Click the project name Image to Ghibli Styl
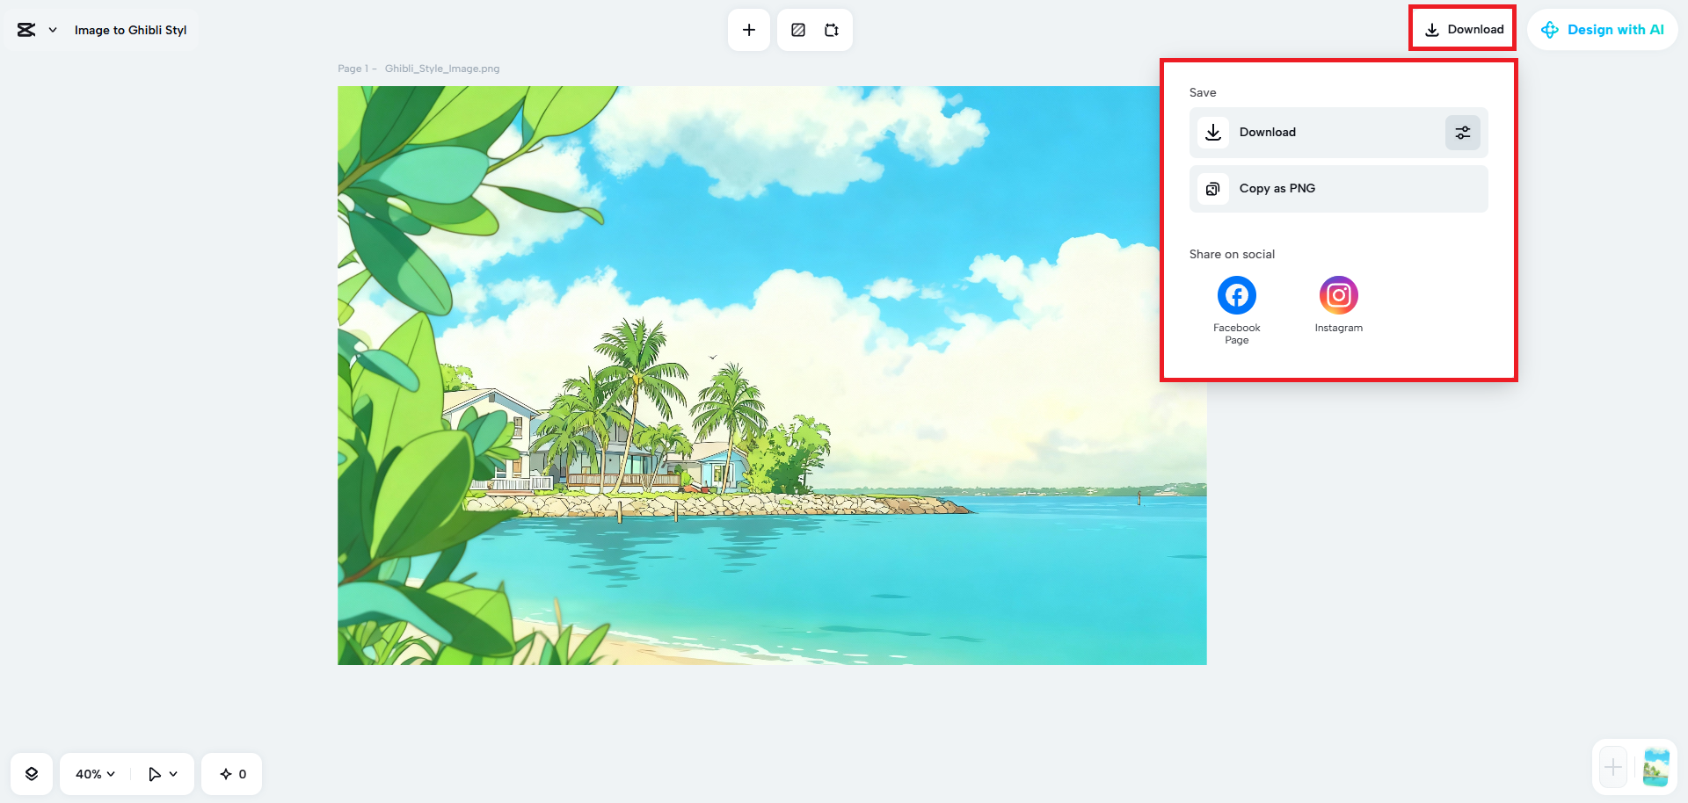Viewport: 1688px width, 803px height. [x=130, y=30]
